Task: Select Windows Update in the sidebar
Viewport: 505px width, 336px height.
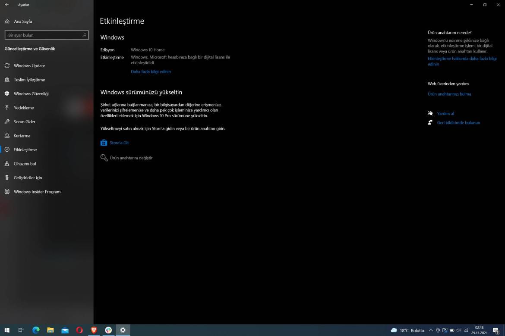Action: (x=30, y=65)
